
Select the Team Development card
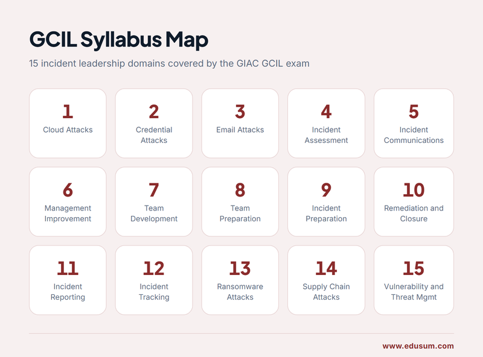pyautogui.click(x=154, y=202)
